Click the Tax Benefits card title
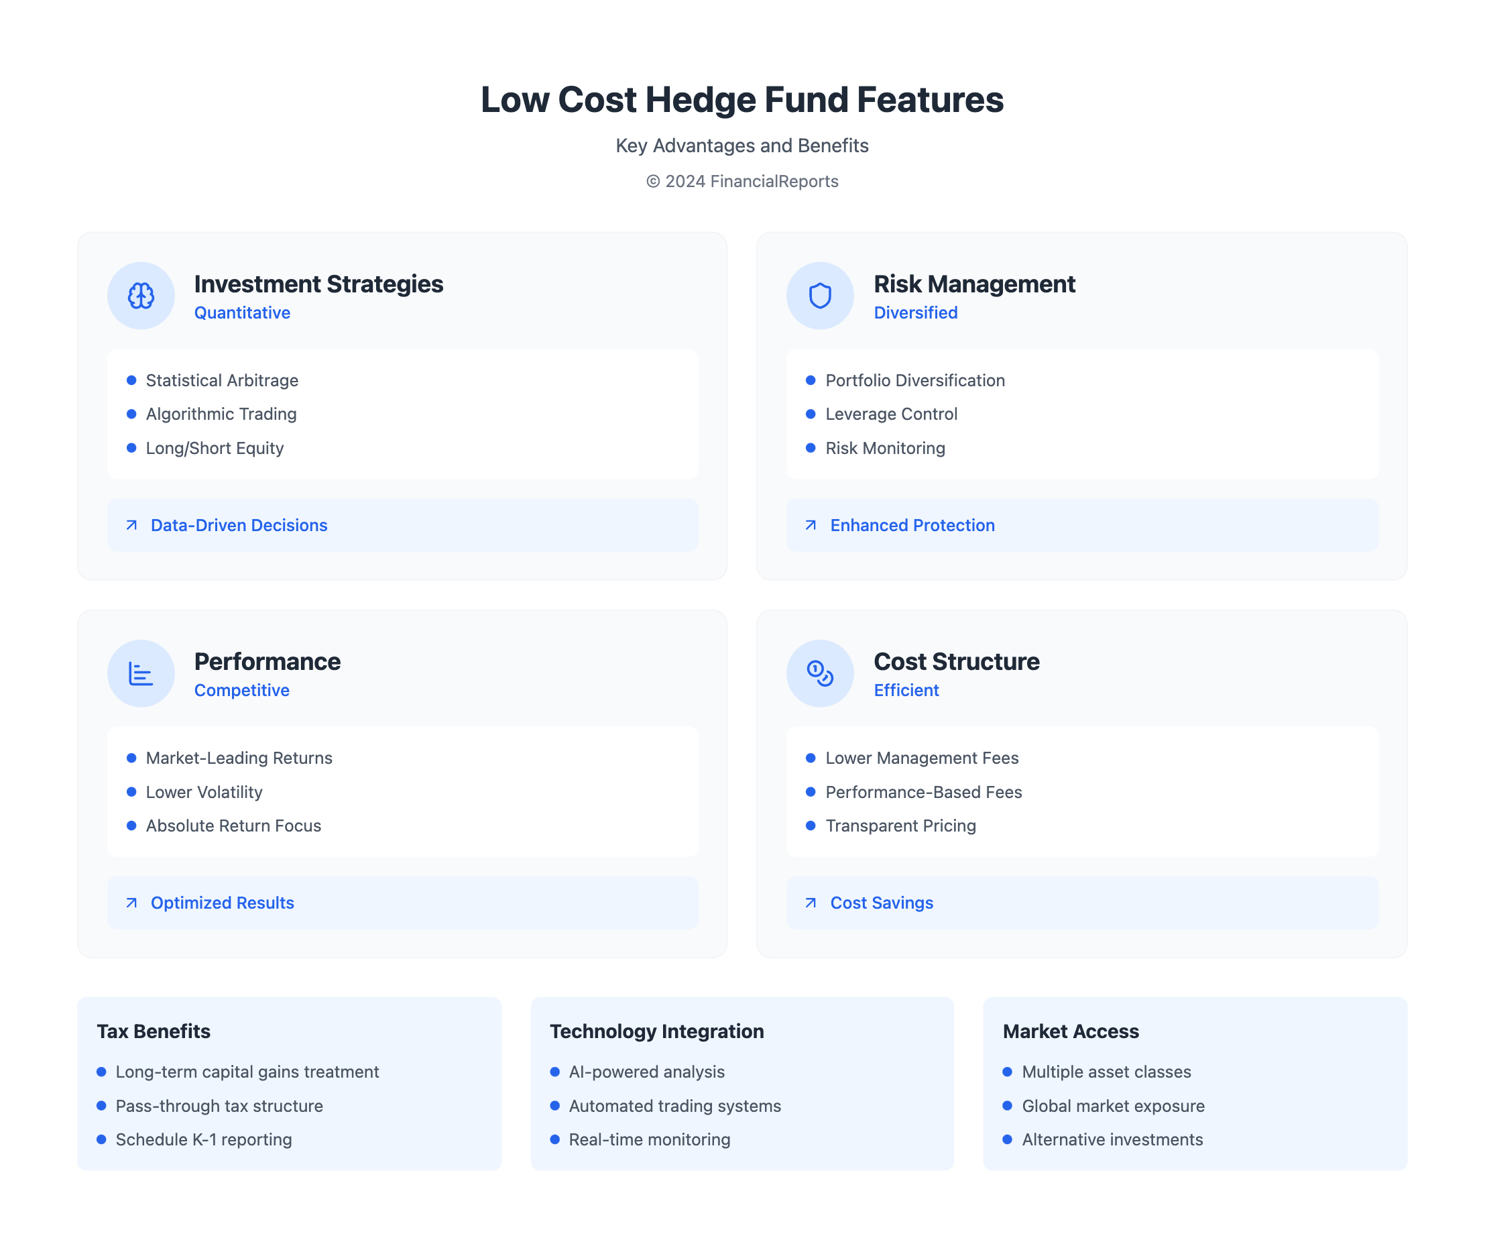 tap(154, 1031)
